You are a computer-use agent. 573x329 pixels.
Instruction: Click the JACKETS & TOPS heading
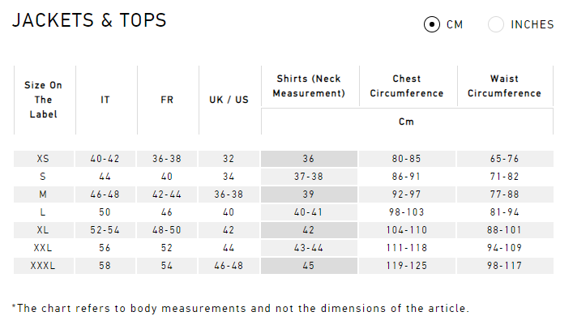[89, 20]
